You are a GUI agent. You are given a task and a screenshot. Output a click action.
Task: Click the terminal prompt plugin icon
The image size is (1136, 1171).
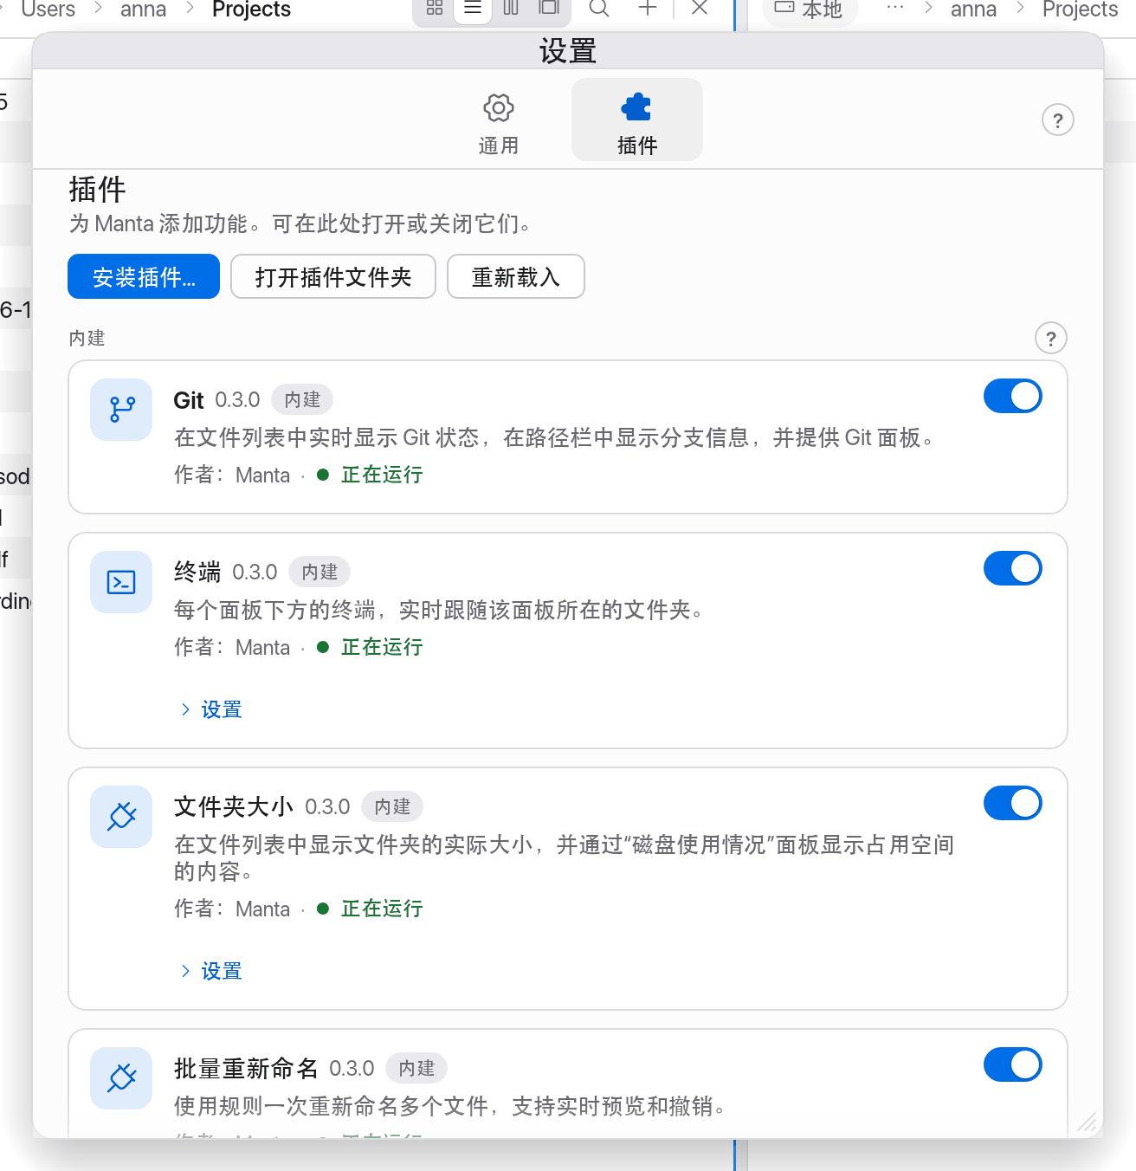click(121, 582)
